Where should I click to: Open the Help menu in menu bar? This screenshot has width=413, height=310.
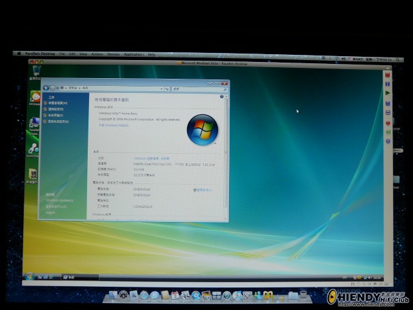click(x=152, y=54)
